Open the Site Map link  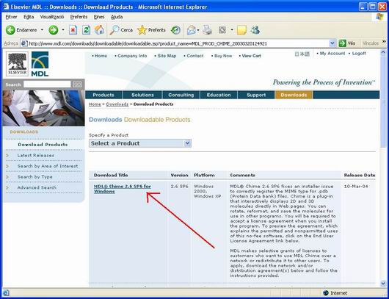[167, 56]
